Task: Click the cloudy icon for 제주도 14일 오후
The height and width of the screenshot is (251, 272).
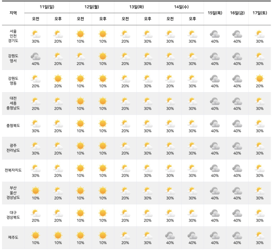Action: click(192, 235)
